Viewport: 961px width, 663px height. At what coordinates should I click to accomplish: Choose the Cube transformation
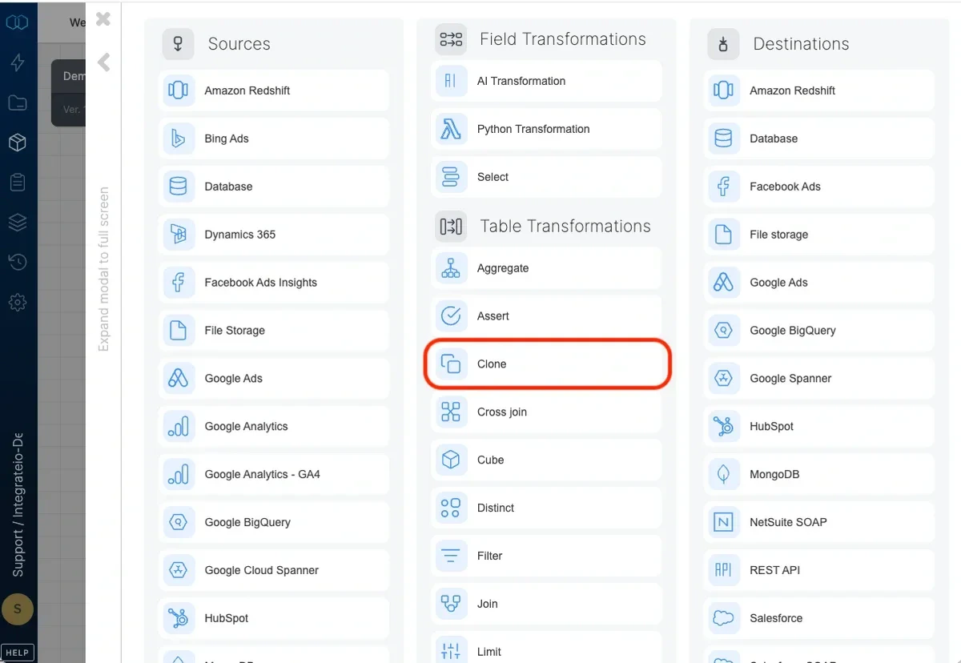(x=547, y=460)
